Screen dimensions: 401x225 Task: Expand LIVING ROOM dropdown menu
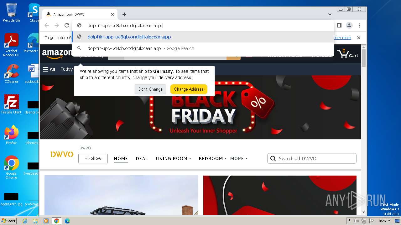coord(173,158)
